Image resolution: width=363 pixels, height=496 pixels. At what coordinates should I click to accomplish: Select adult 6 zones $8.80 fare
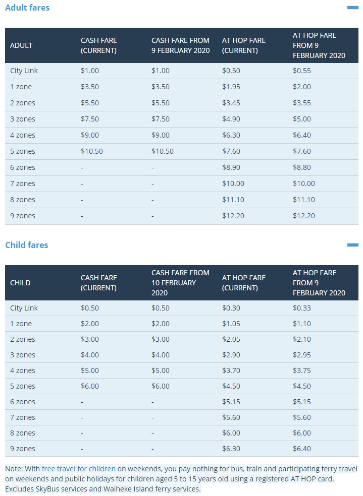301,167
